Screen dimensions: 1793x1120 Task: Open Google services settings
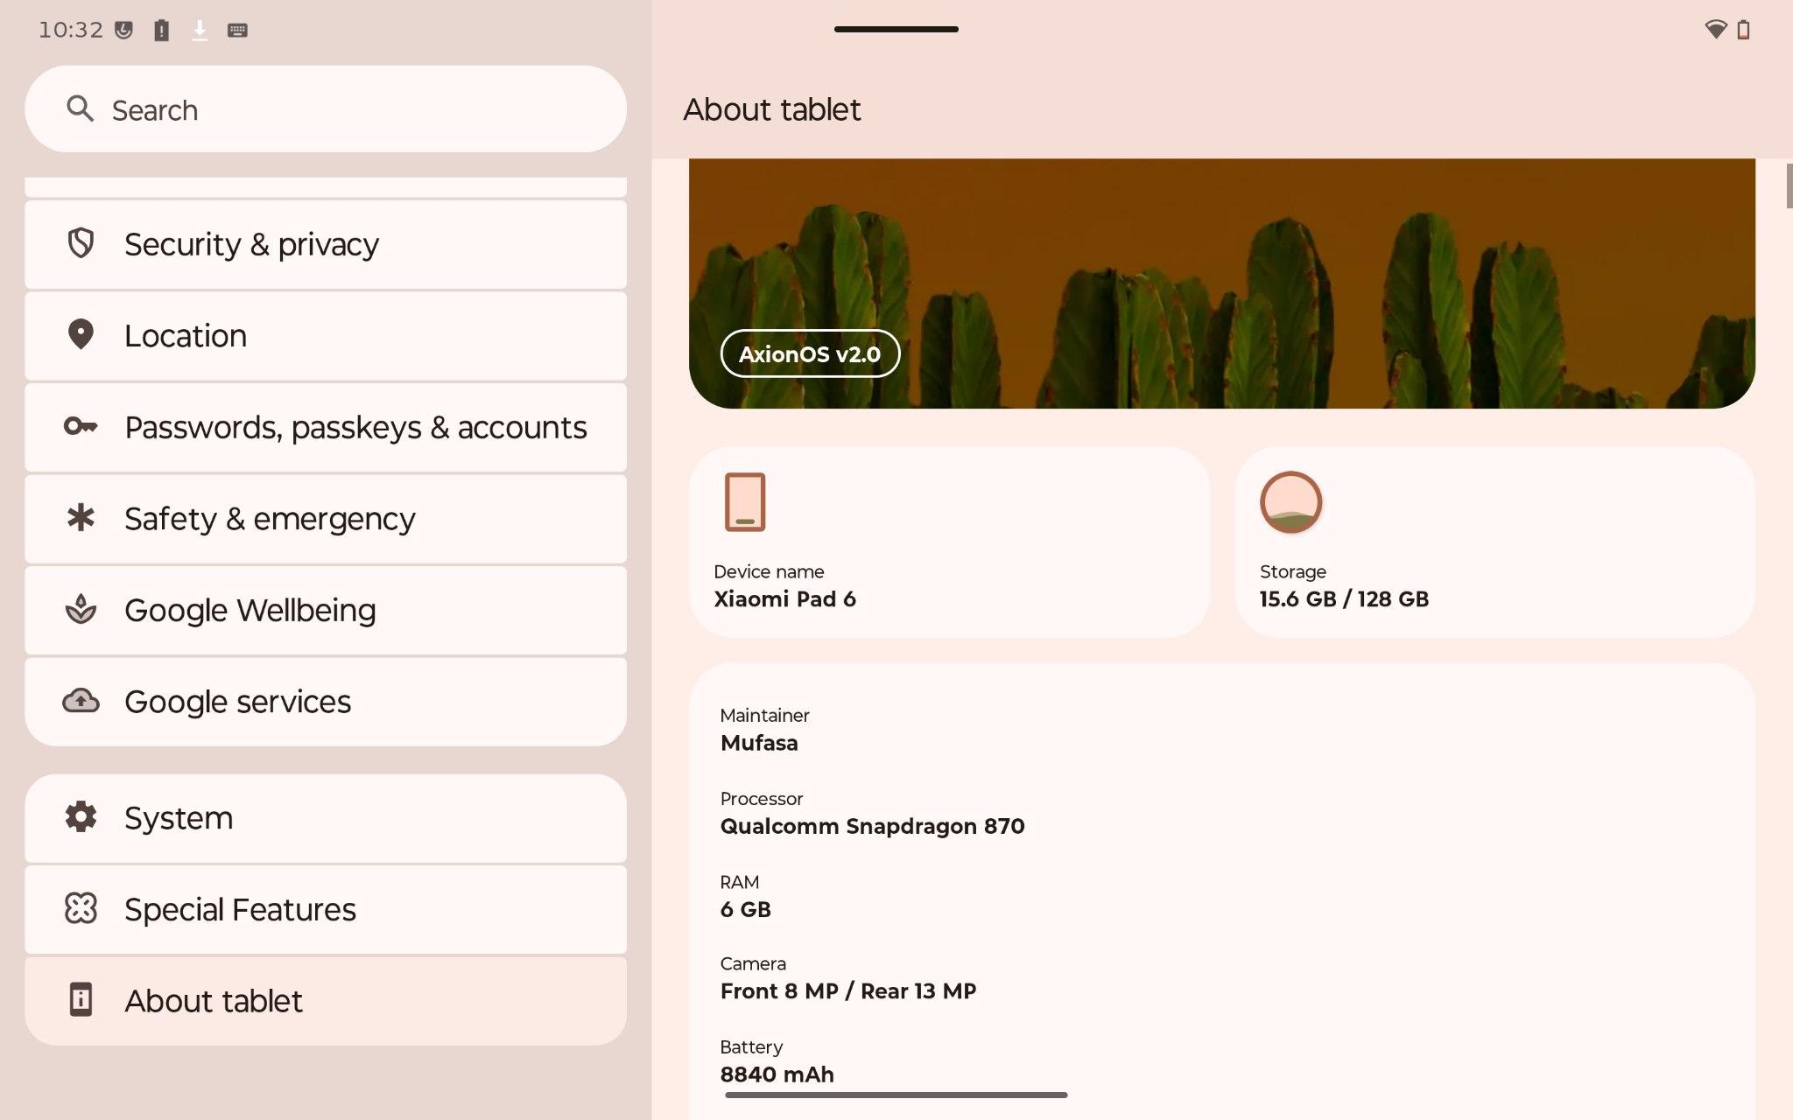[326, 702]
